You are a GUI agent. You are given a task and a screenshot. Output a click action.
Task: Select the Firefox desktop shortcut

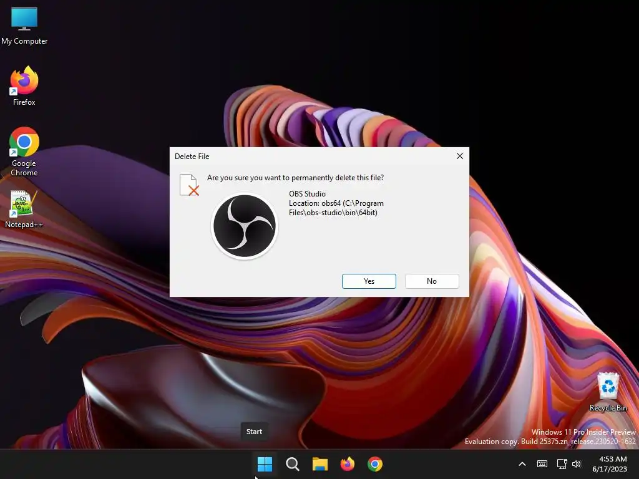pyautogui.click(x=24, y=86)
